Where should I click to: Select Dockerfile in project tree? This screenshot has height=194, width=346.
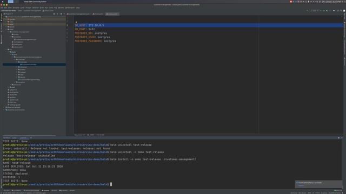(x=12, y=95)
